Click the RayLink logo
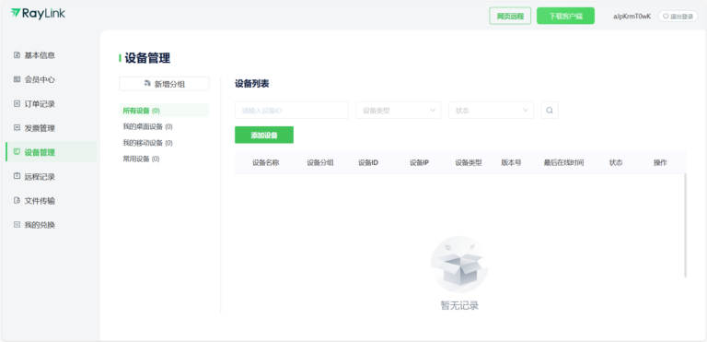 coord(38,14)
